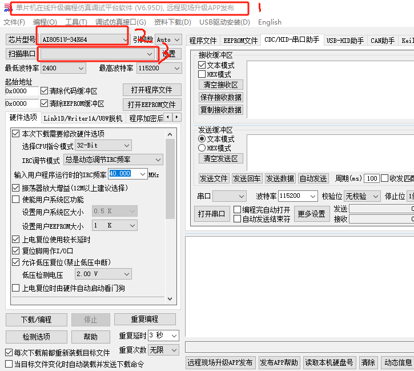Enable 使能用户系统区功能 checkbox
This screenshot has width=414, height=371.
tap(15, 200)
